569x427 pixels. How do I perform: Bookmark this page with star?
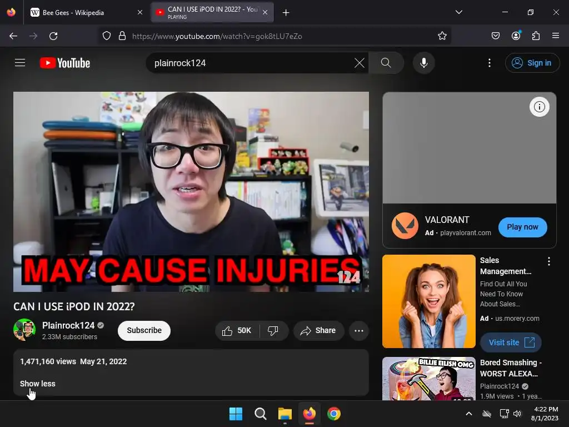442,36
